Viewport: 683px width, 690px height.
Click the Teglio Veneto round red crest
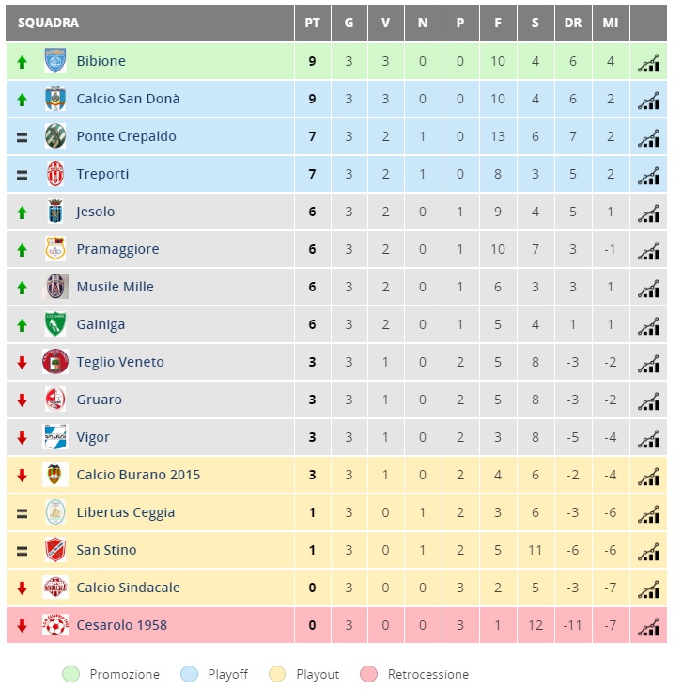55,362
